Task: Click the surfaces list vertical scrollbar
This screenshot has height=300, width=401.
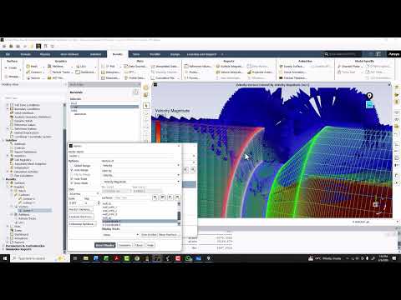Action: click(179, 214)
